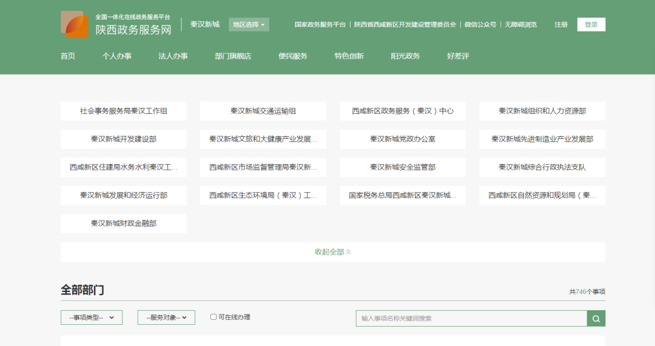Screen dimensions: 655x346
Task: Select 秦汉新城综合行政执法支队 department
Action: pos(542,167)
